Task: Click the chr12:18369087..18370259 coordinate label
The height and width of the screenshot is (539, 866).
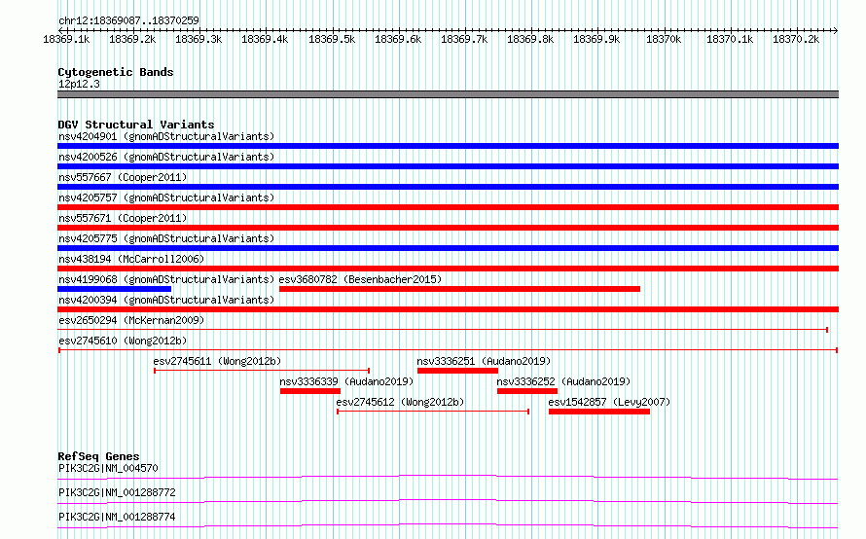Action: pyautogui.click(x=128, y=21)
